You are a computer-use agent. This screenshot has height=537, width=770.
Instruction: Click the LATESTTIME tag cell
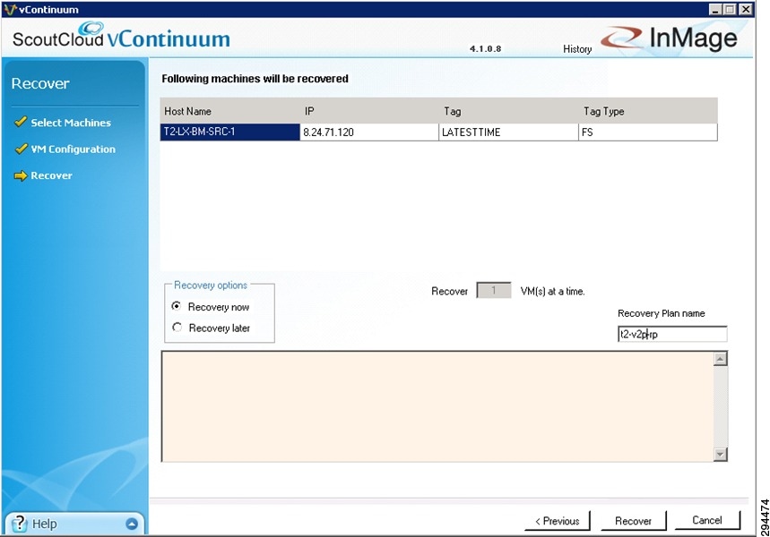pos(508,132)
